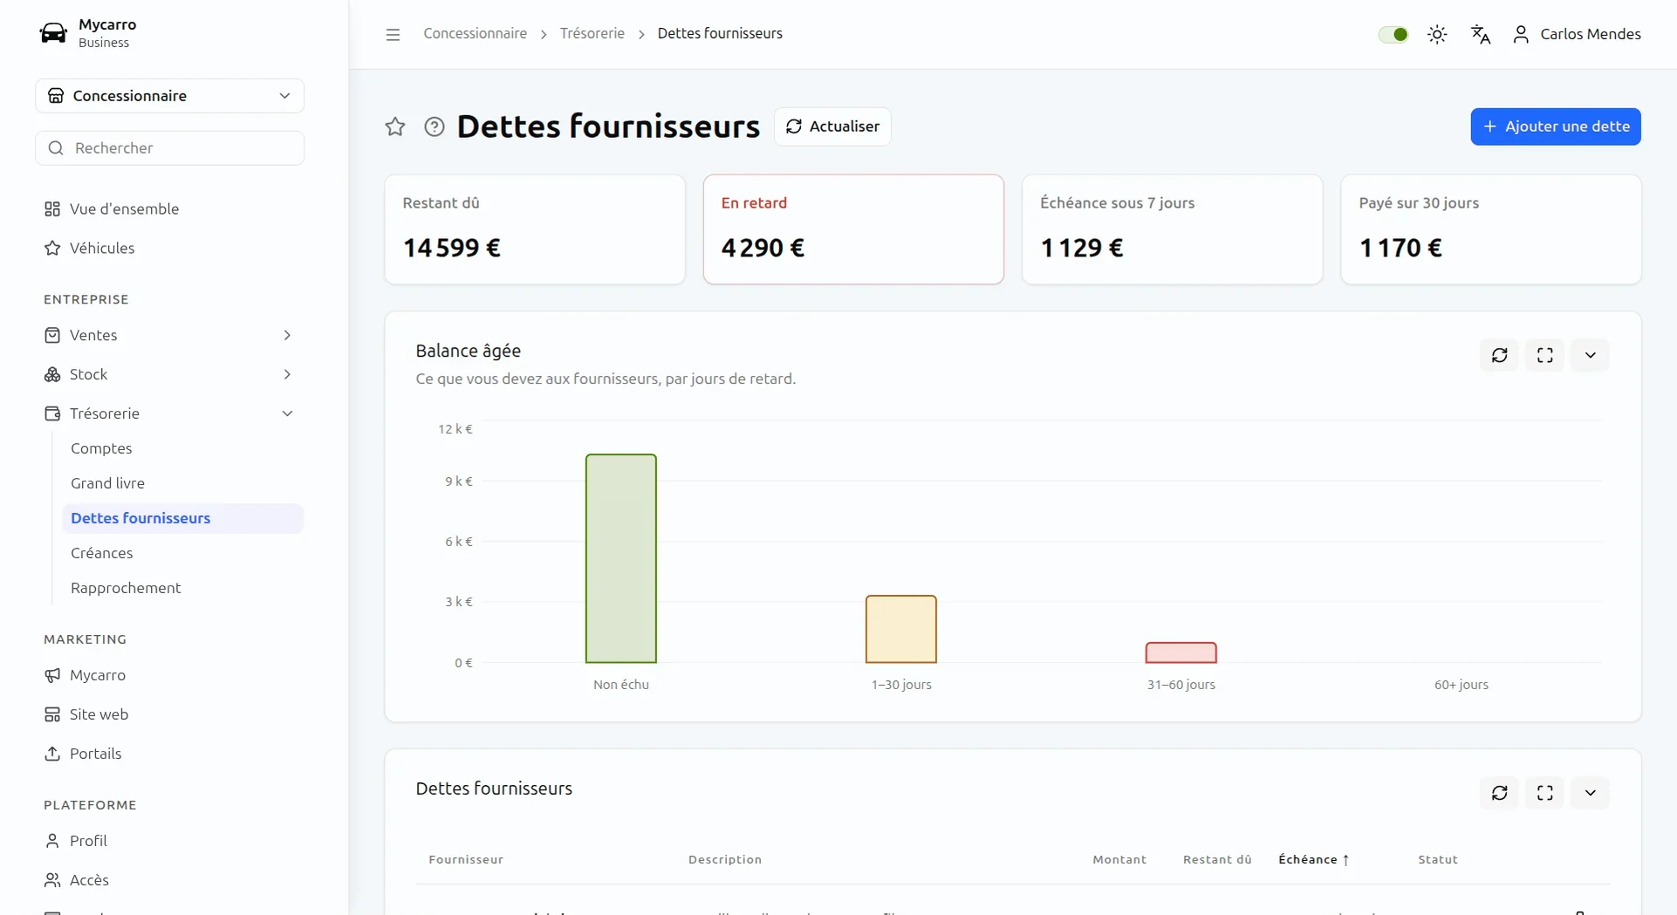This screenshot has width=1677, height=915.
Task: Collapse the Dettes fournisseurs table panel chevron
Action: 1591,793
